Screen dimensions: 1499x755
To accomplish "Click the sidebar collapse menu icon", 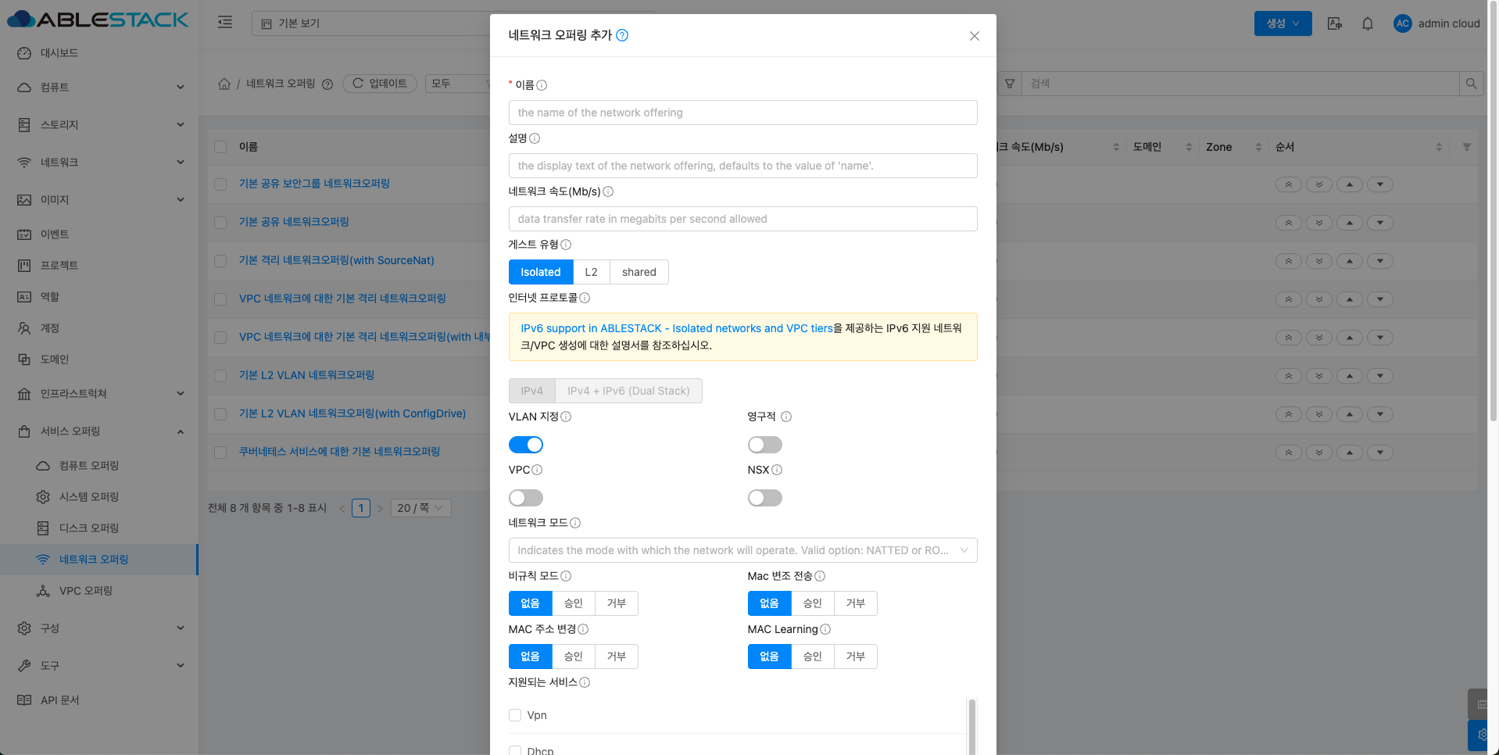I will (x=225, y=23).
